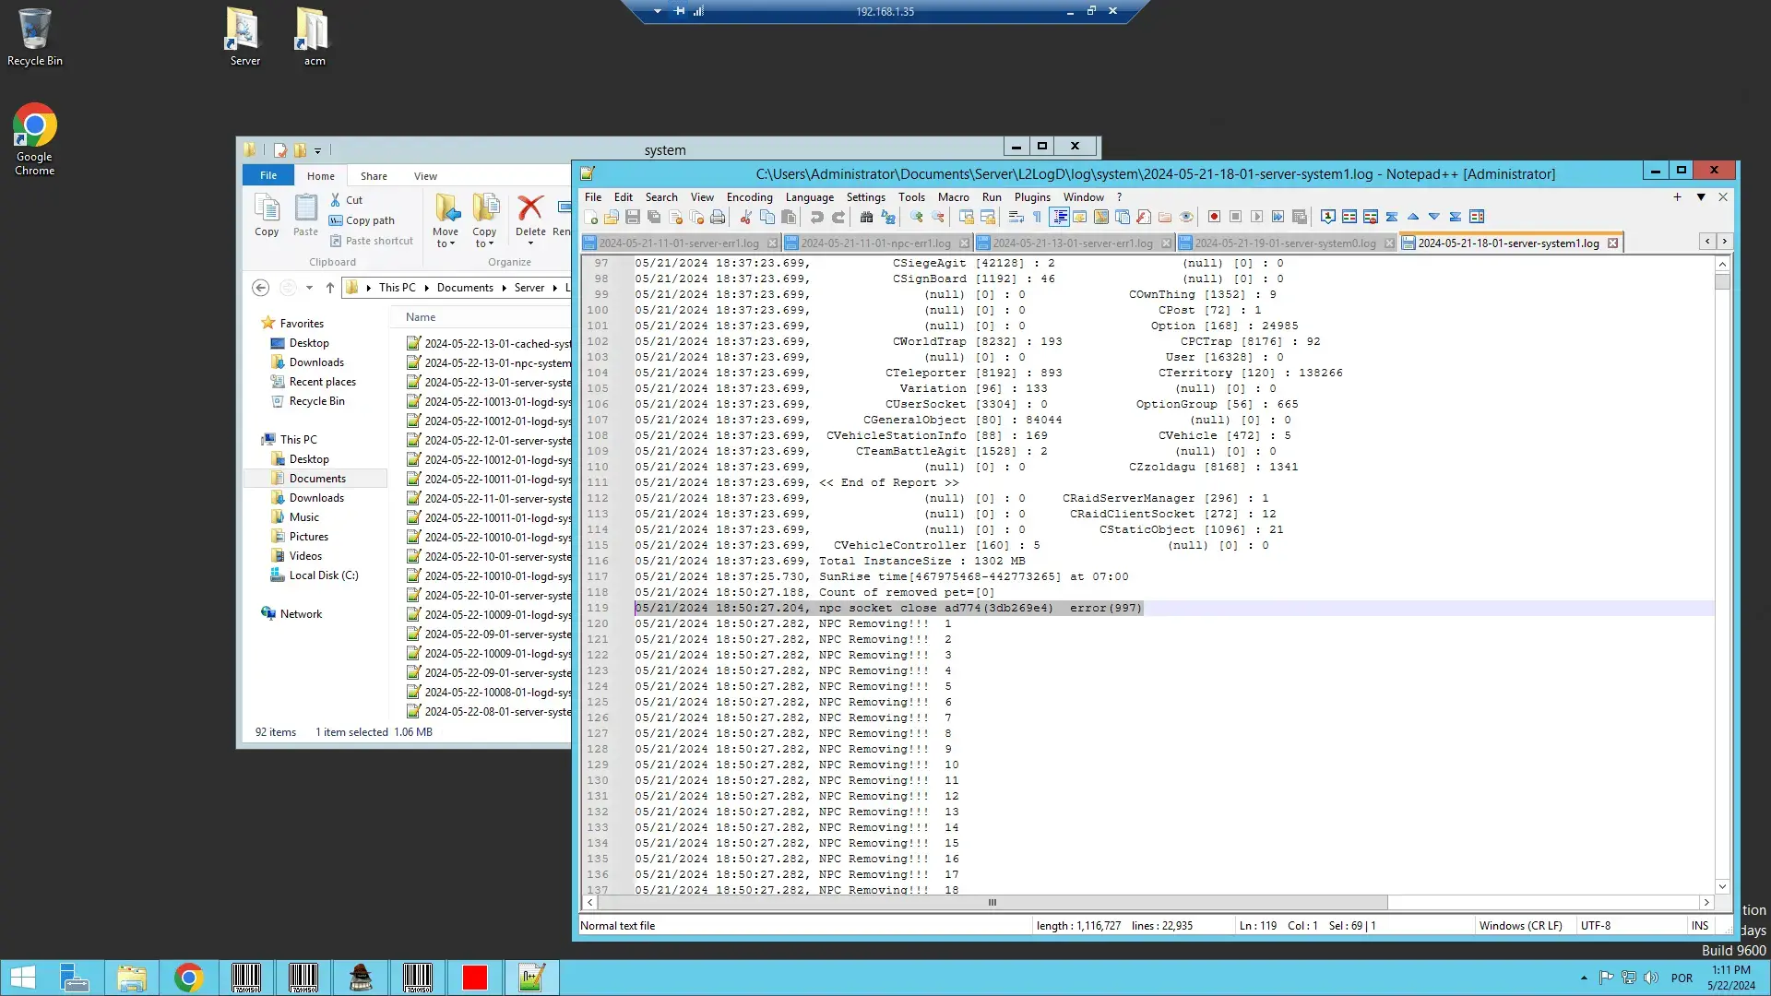Click the up triangle navigation toolbar icon
The image size is (1771, 996).
[x=1413, y=217]
